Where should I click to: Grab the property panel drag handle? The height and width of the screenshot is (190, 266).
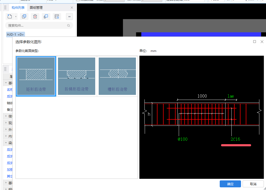coord(5,69)
